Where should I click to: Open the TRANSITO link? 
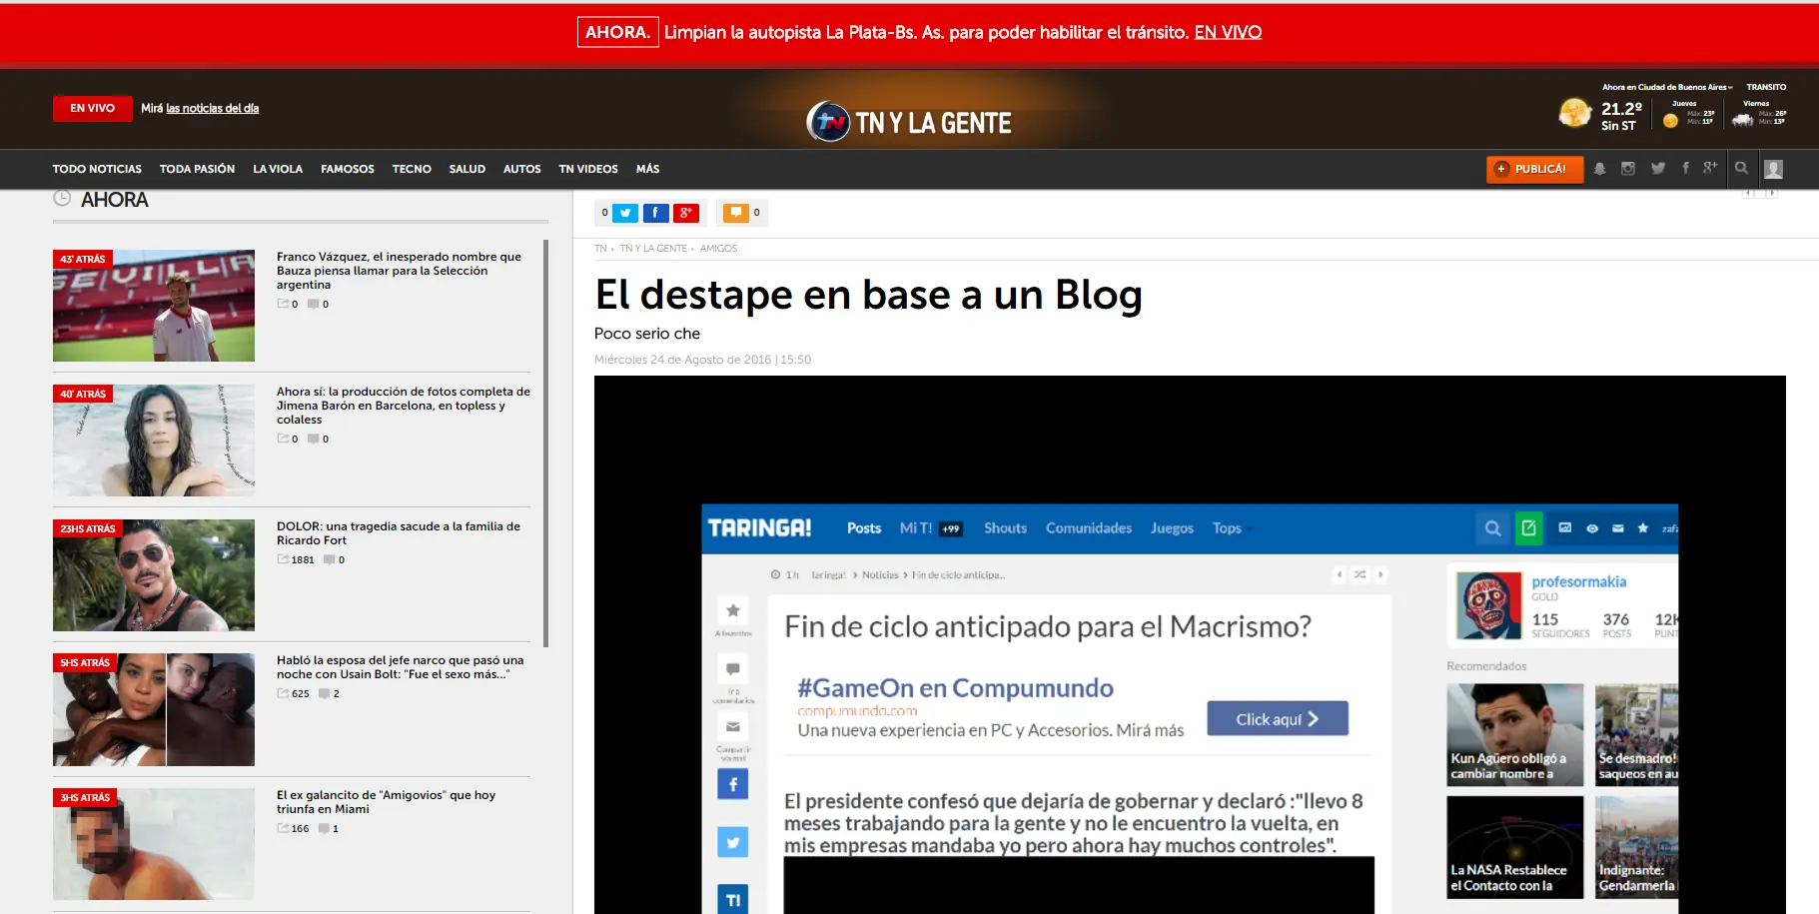click(1766, 87)
